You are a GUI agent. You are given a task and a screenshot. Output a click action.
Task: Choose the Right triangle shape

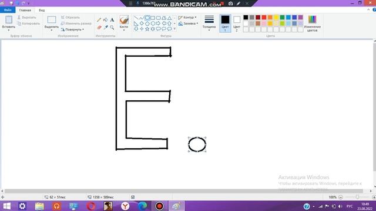pos(136,23)
